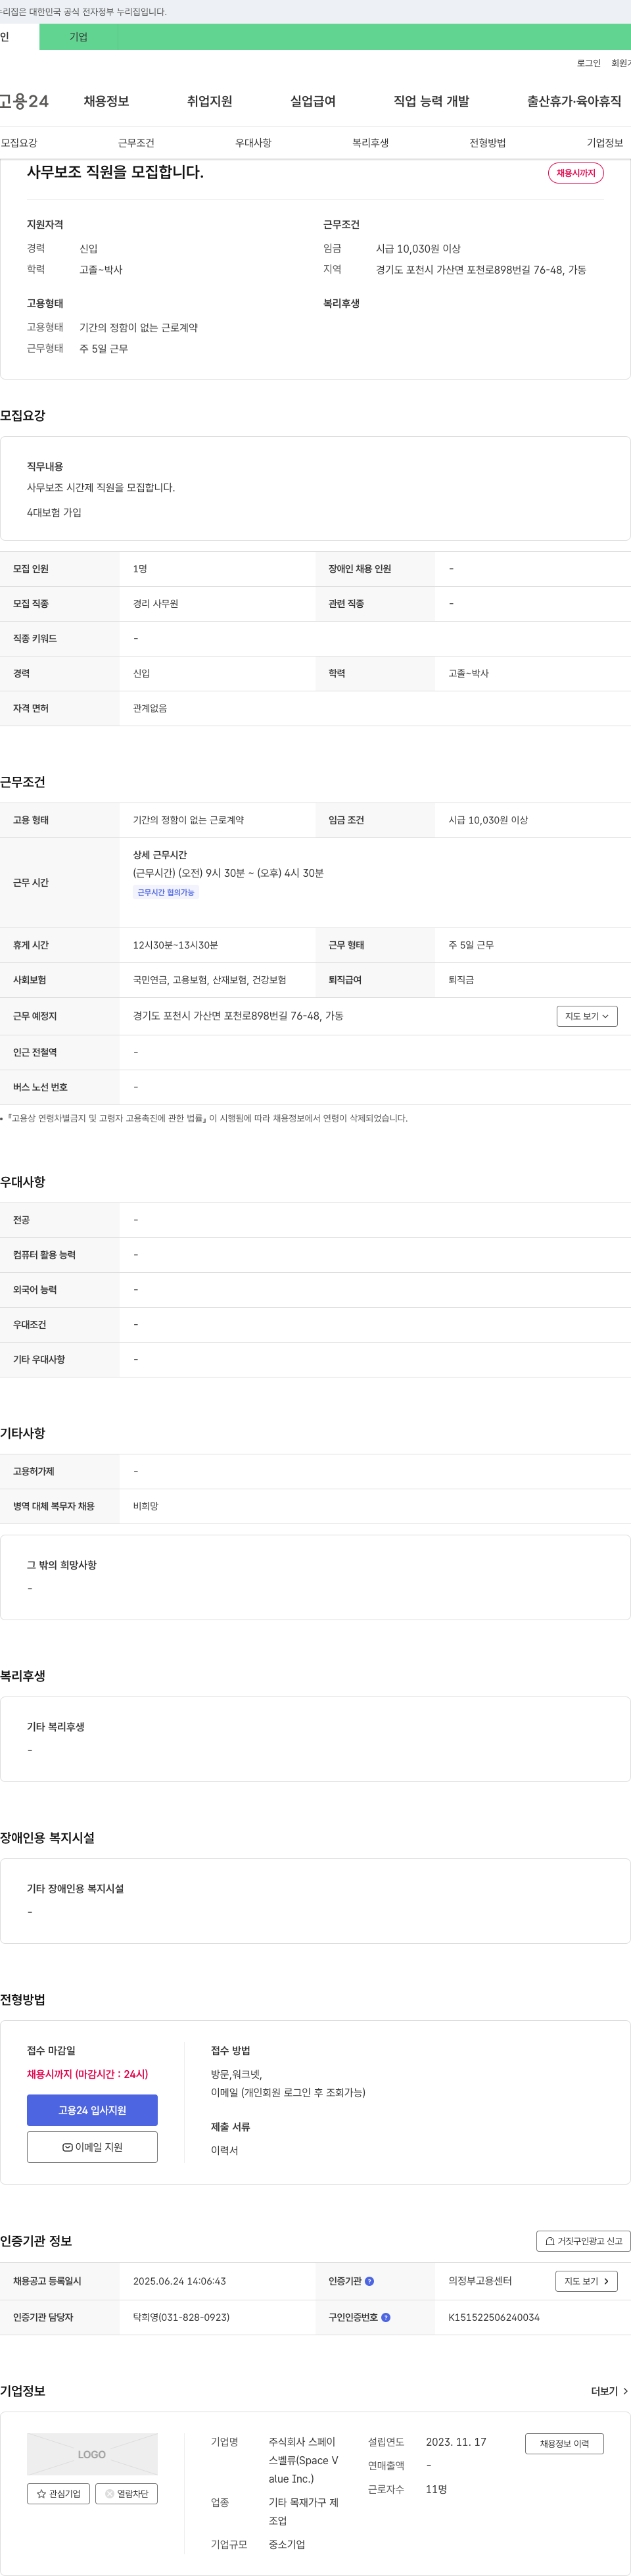
Task: Click 국민연금, 고용보험, 산재보험, 건강보험 cell
Action: pos(210,980)
